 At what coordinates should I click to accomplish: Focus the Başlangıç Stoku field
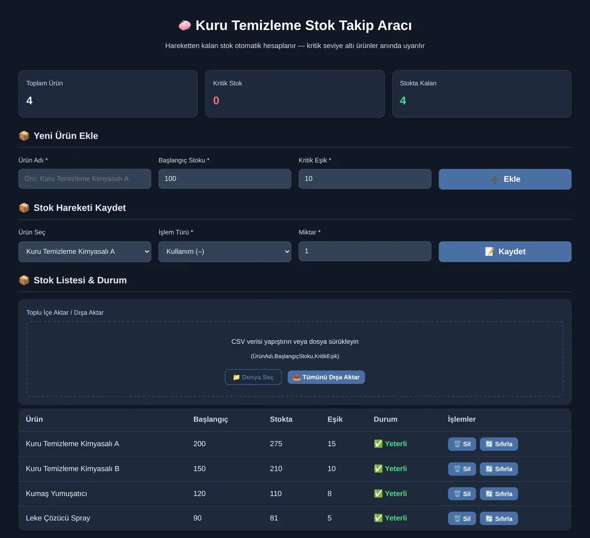[225, 179]
